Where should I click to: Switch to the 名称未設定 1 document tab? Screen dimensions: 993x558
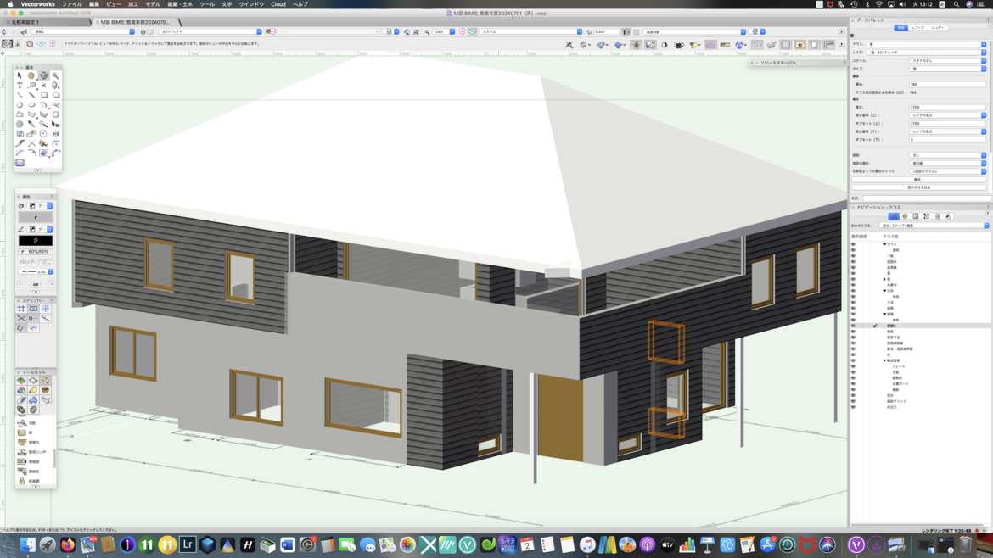(x=25, y=22)
